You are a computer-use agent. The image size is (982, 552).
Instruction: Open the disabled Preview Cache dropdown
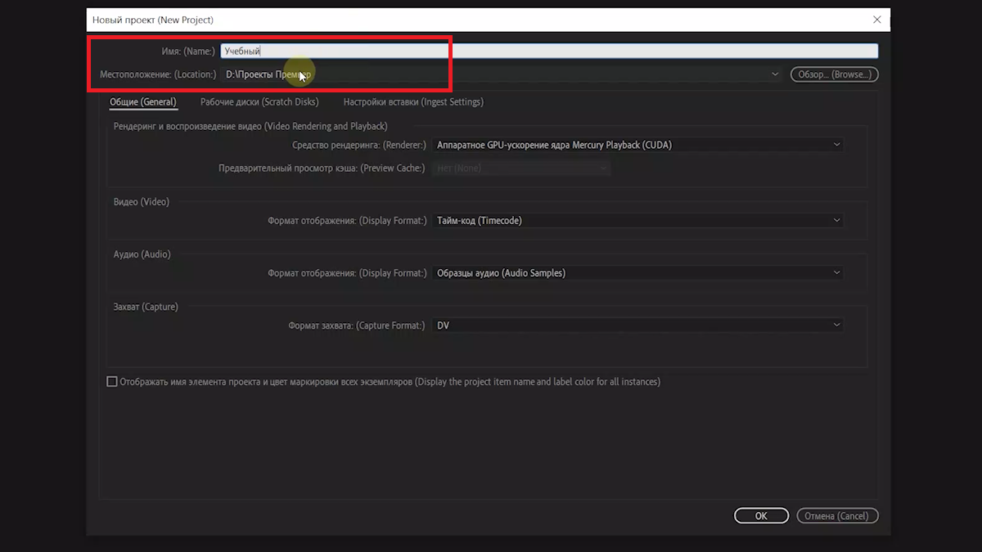coord(522,168)
